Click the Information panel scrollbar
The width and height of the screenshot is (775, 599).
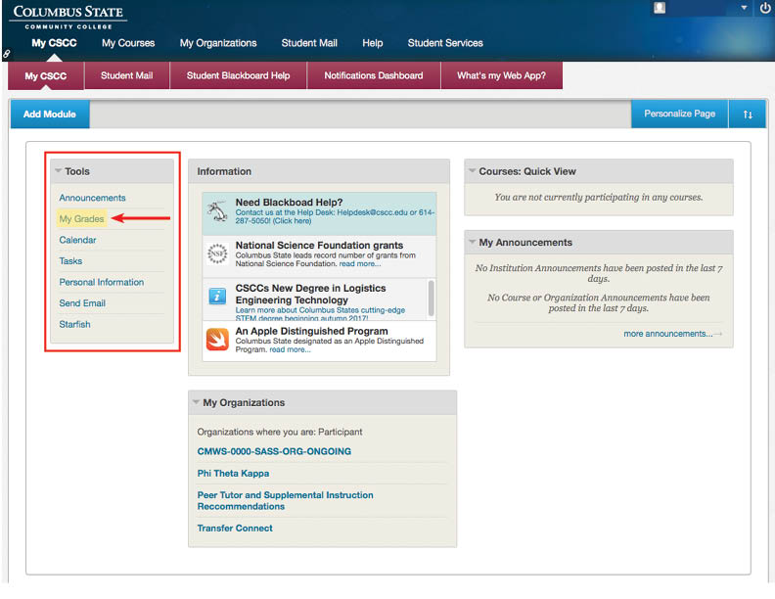click(x=432, y=294)
